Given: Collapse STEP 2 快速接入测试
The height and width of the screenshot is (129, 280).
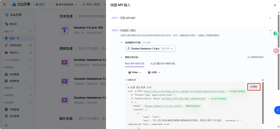Looking at the screenshot, I should pos(270,31).
